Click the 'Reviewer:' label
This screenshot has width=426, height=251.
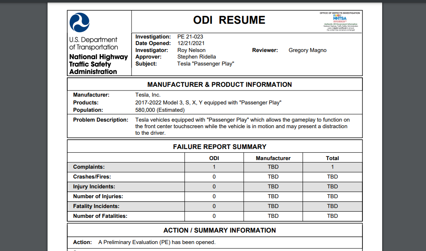pos(265,50)
